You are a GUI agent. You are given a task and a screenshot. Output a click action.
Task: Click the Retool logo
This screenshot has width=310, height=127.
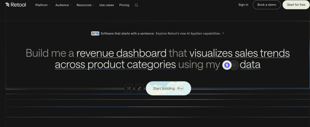point(16,5)
